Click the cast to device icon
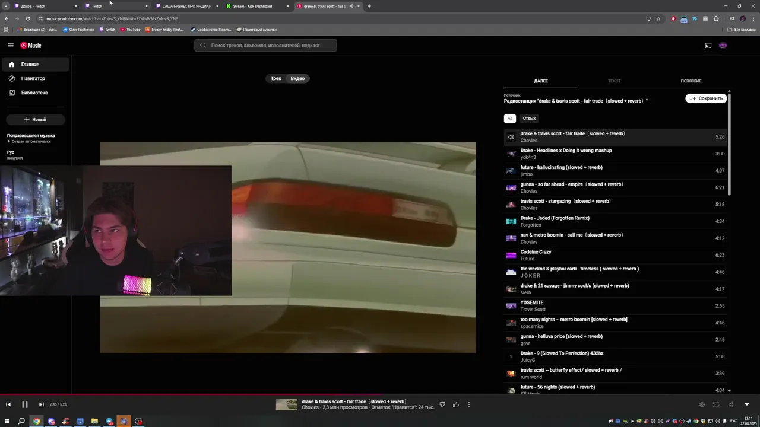 (x=708, y=45)
